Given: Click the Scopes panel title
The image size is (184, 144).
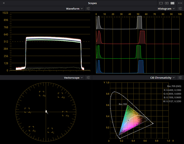Looking at the screenshot, I should tap(92, 3).
